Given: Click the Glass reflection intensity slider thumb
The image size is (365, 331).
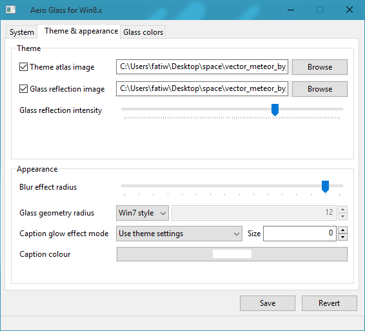Looking at the screenshot, I should [275, 110].
